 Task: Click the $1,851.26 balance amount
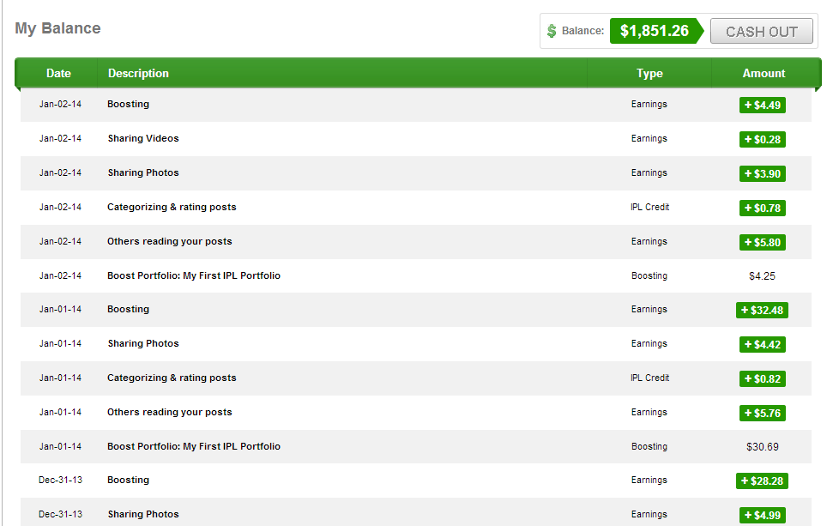(654, 31)
